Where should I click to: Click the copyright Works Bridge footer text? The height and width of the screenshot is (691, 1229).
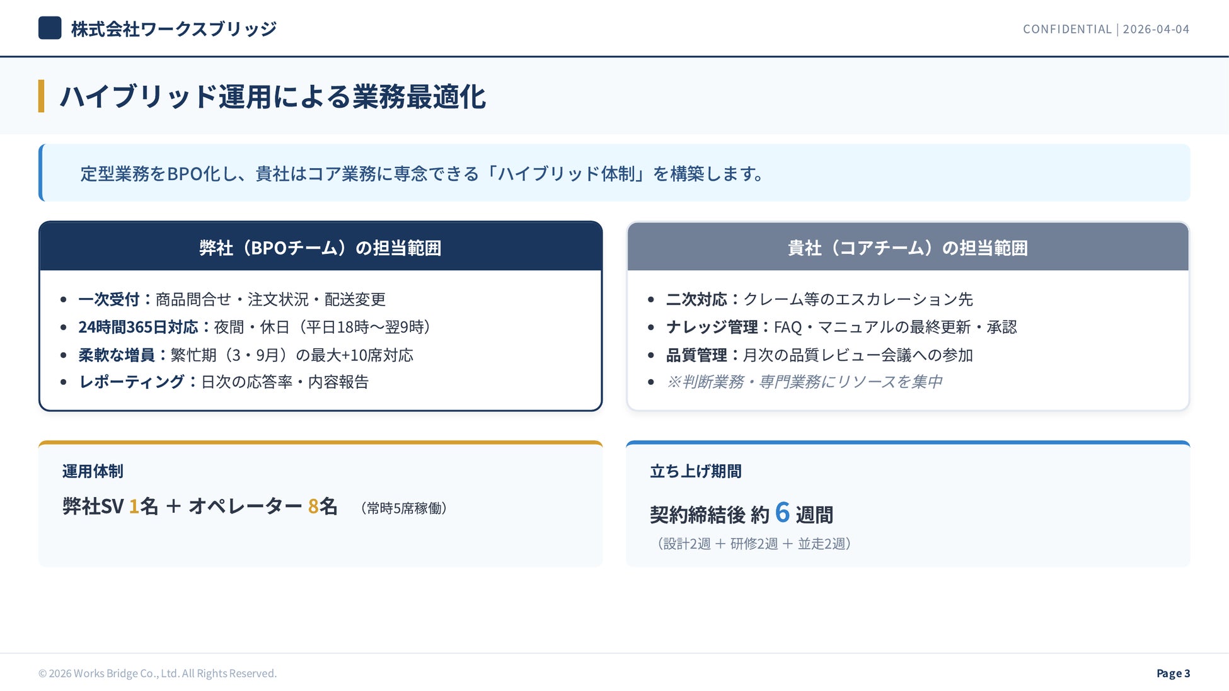(158, 673)
